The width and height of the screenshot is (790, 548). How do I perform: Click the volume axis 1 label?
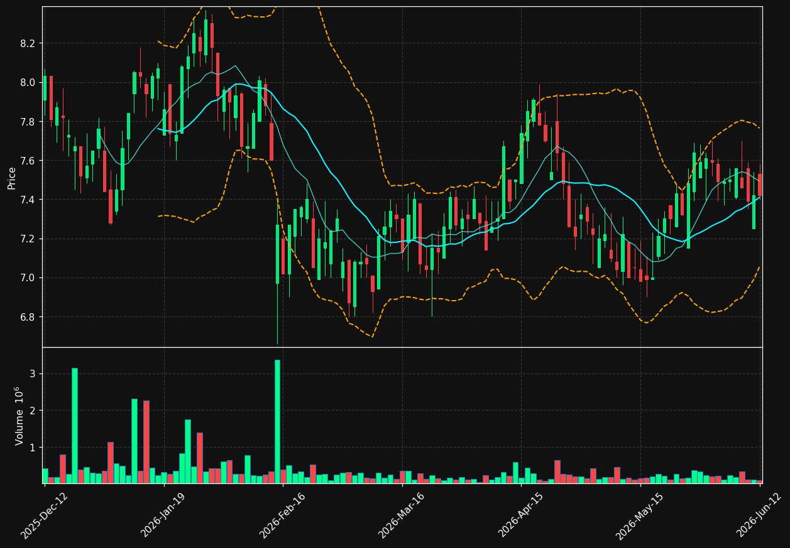pyautogui.click(x=32, y=448)
